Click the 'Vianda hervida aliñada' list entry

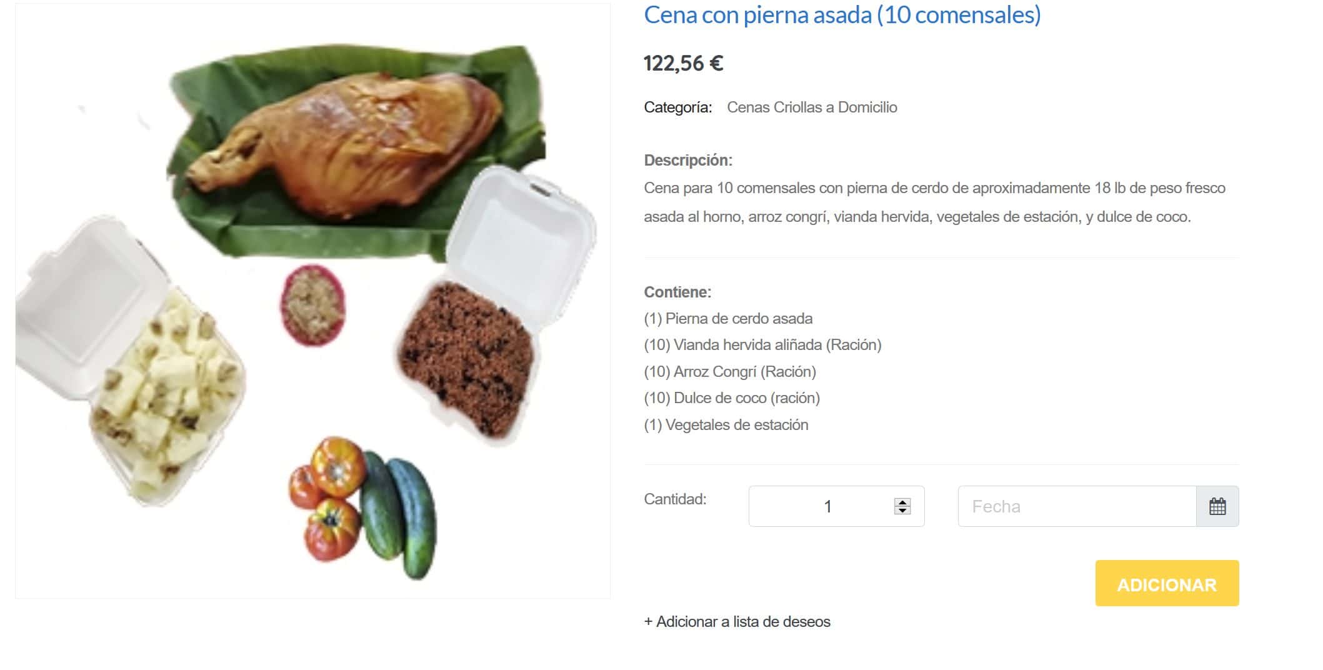[x=762, y=345]
